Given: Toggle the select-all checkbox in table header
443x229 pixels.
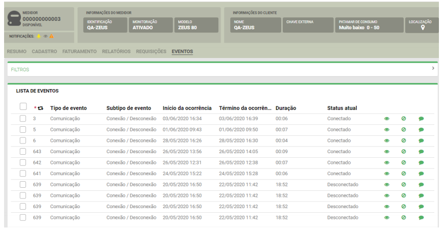Looking at the screenshot, I should [x=23, y=107].
